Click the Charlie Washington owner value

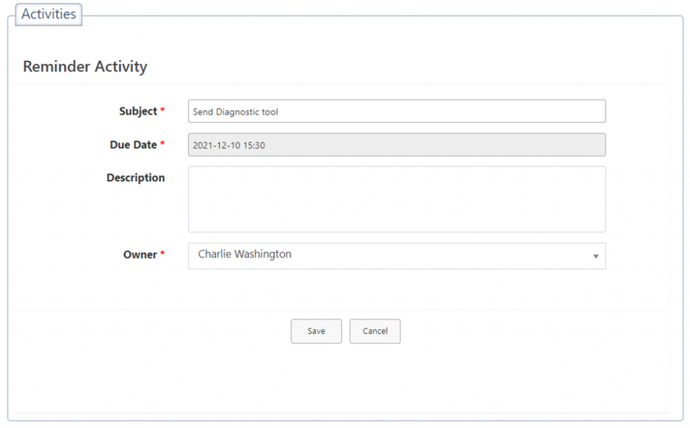245,254
